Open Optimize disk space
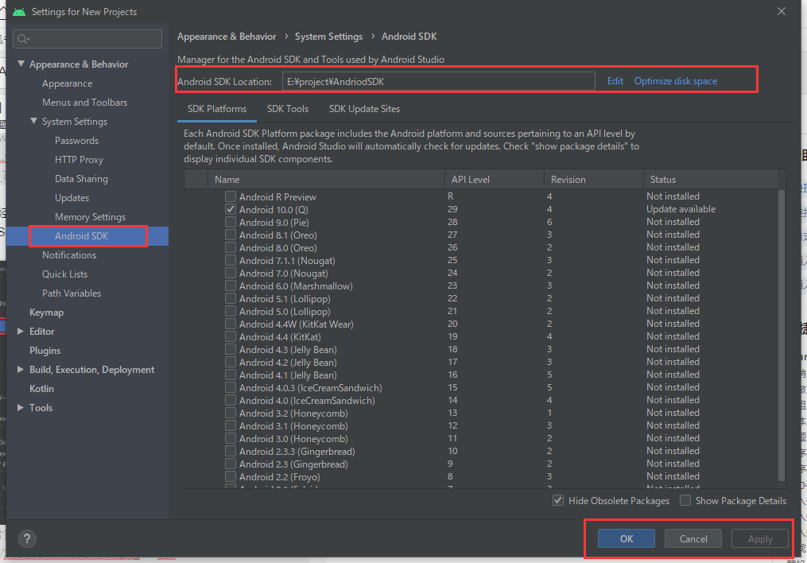The height and width of the screenshot is (563, 807). click(675, 80)
